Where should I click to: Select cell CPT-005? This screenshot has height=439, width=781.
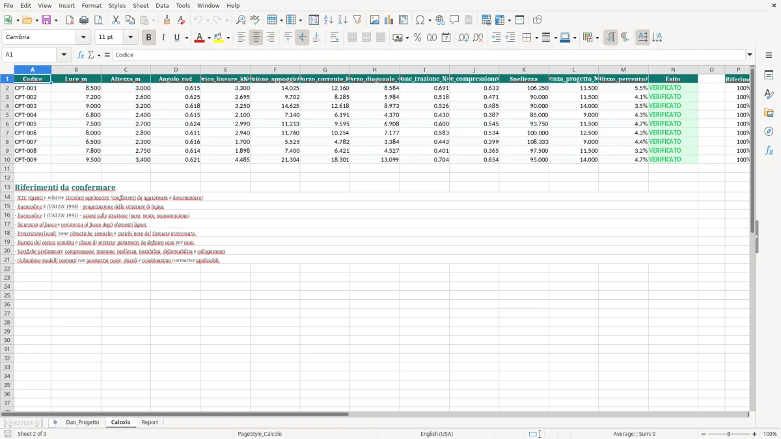[33, 124]
